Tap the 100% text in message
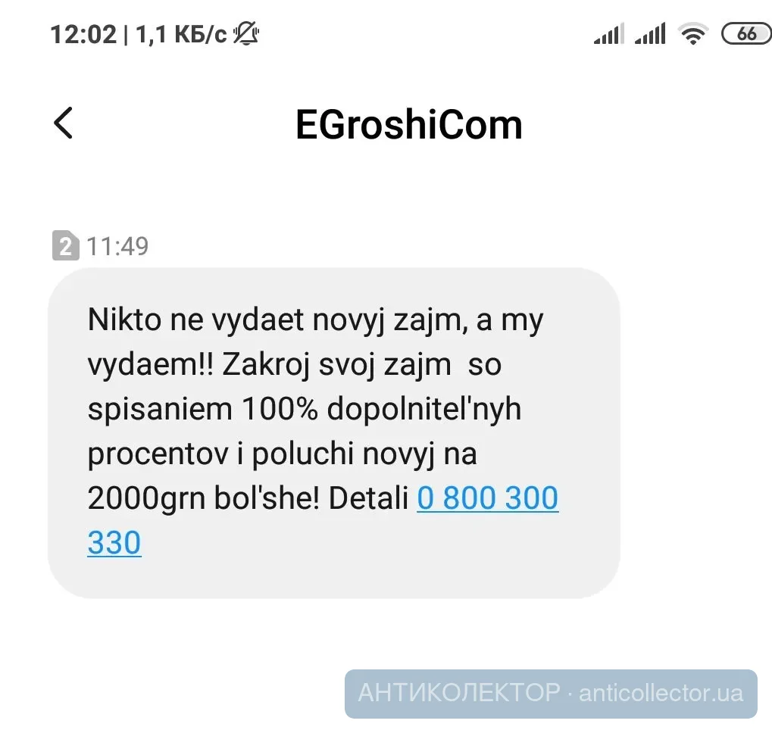772x733 pixels. [x=280, y=409]
